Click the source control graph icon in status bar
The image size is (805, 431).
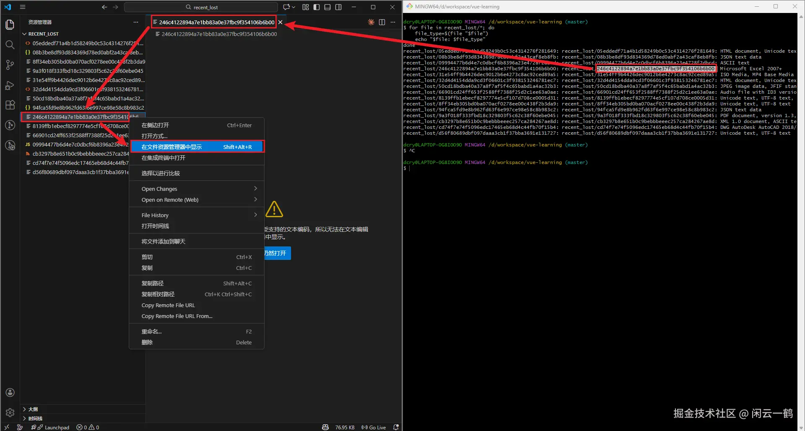[x=20, y=427]
